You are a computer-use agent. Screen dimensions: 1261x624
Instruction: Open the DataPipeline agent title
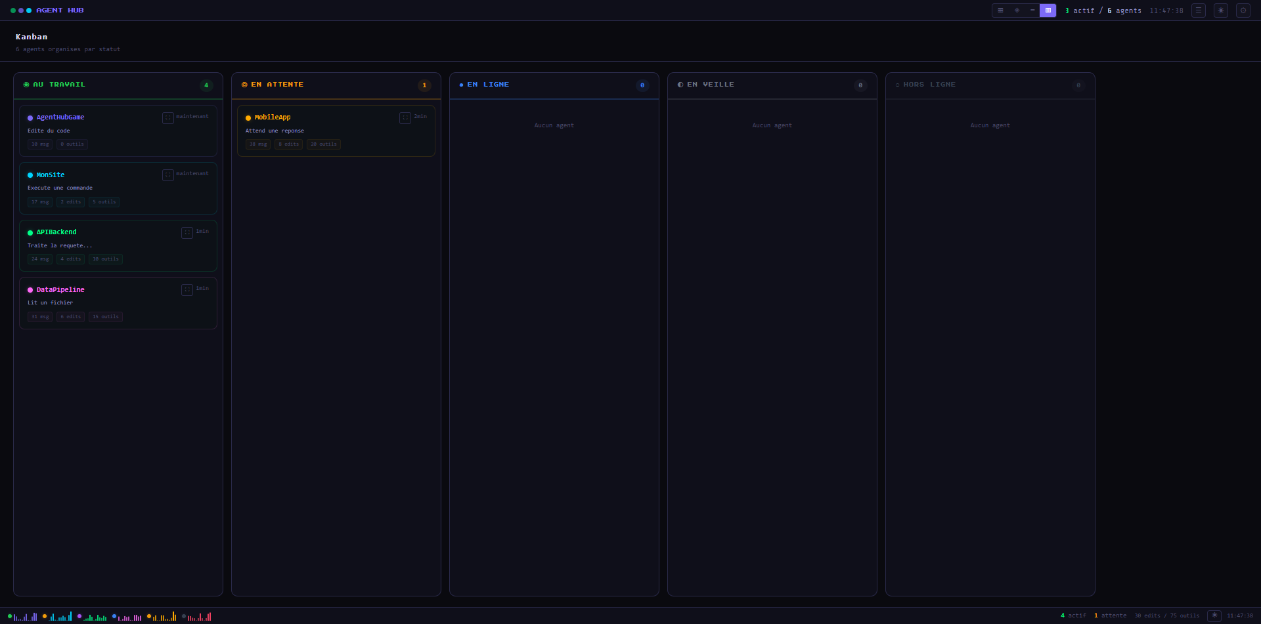tap(60, 290)
